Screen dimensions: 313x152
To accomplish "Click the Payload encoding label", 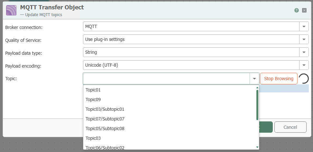I will (x=23, y=66).
